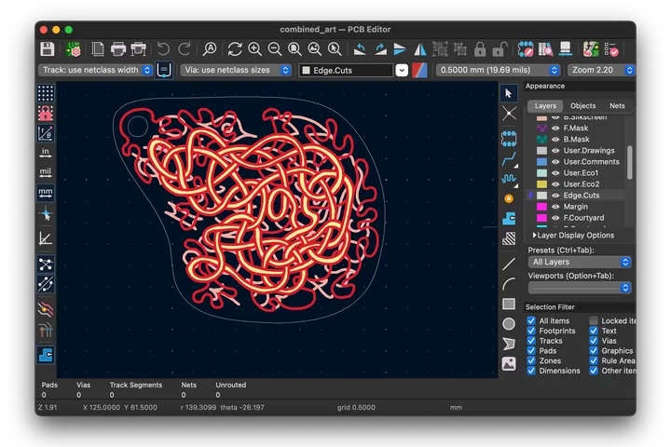Switch units to inches
The height and width of the screenshot is (447, 671).
45,153
